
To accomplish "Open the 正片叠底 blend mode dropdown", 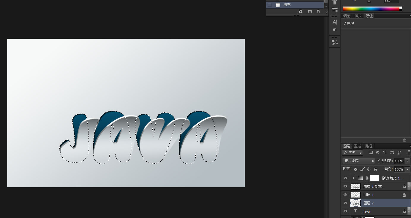I will (x=358, y=161).
